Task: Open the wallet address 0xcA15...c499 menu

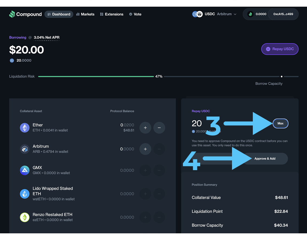Action: [x=283, y=14]
